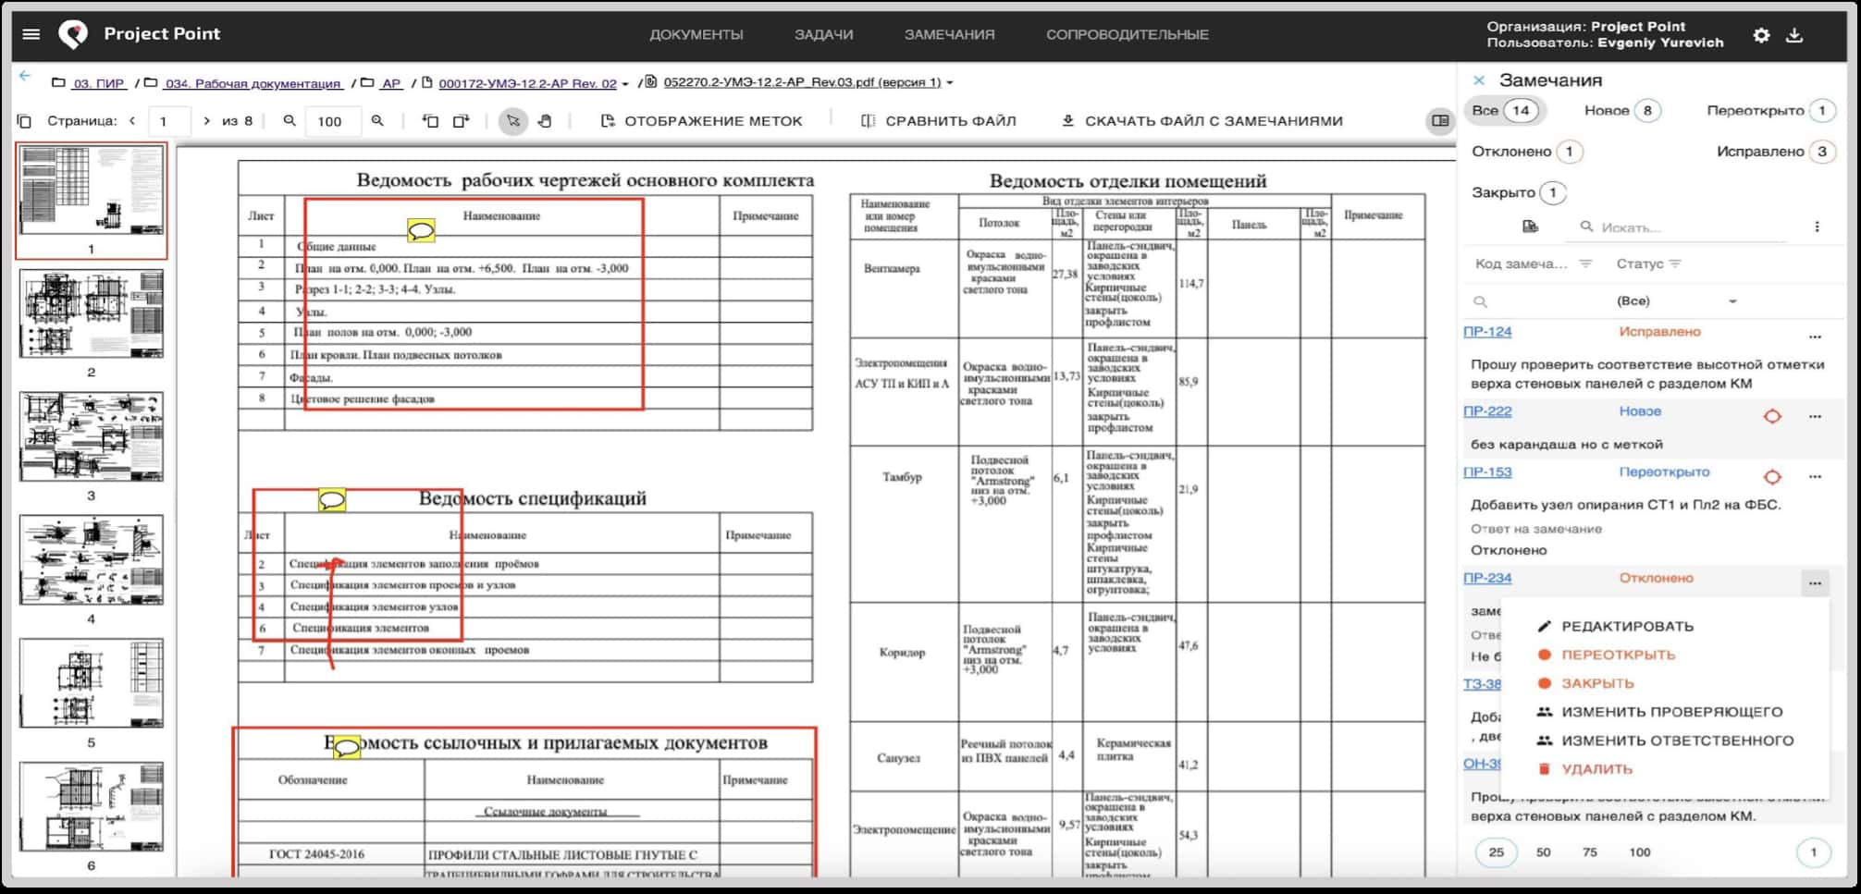
Task: Go to the previous page arrow
Action: click(132, 121)
